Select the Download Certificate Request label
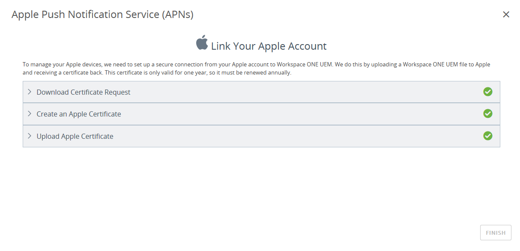The image size is (520, 251). coord(84,92)
